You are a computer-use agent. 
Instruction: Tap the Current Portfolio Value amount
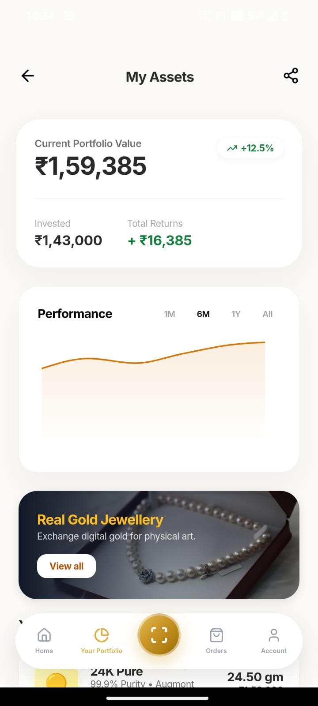[91, 166]
